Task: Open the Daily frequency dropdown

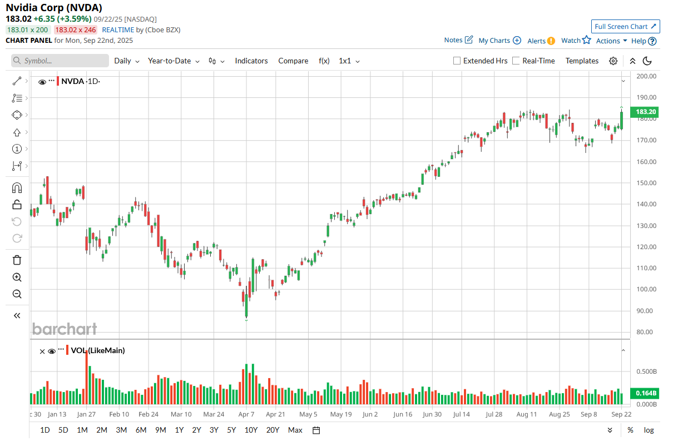Action: click(127, 61)
